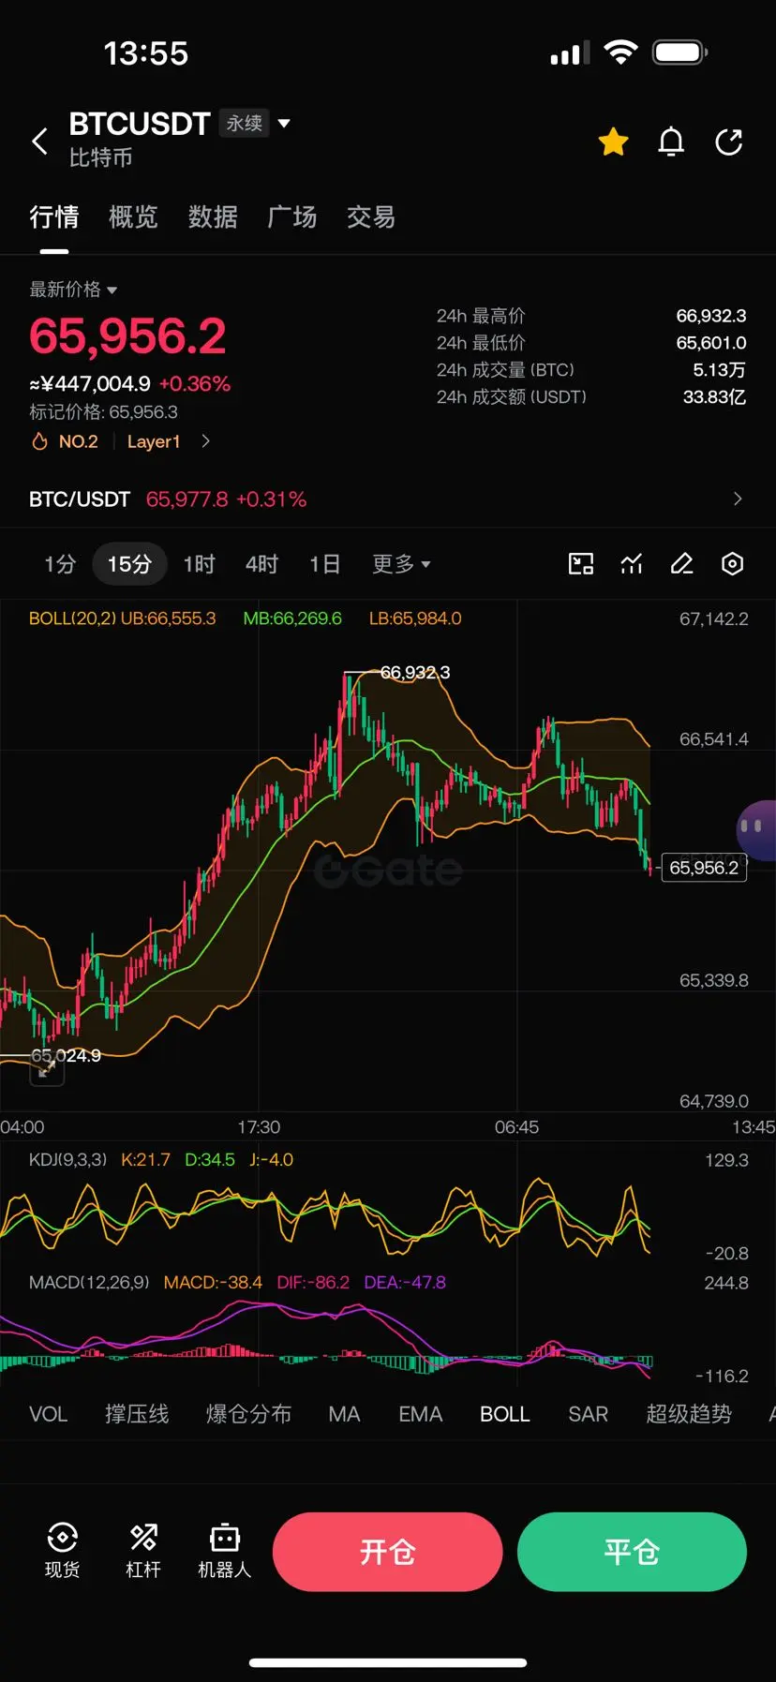Tap the Wi-Fi status icon

click(619, 52)
